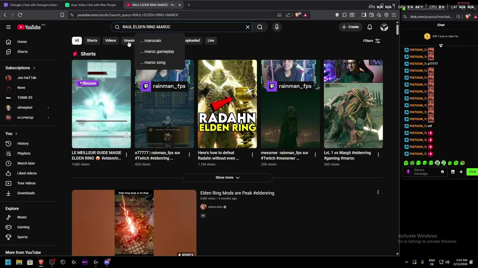Open the Brave Leo AI sparkle icon
Screen dimensions: 478x268
[379, 15]
